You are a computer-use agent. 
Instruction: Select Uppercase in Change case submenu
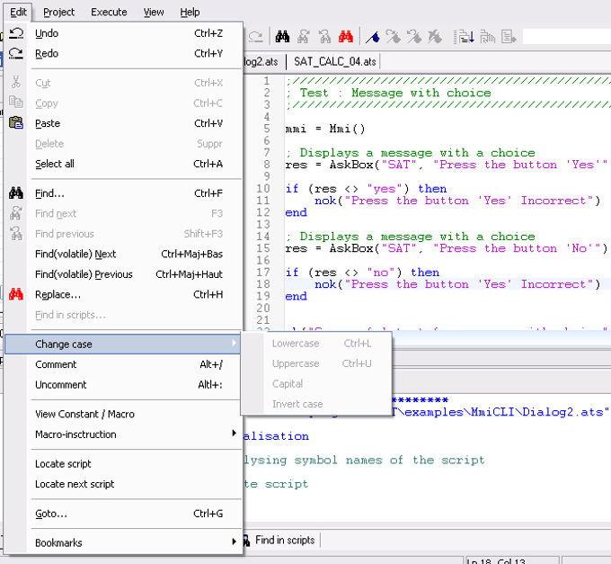316,363
